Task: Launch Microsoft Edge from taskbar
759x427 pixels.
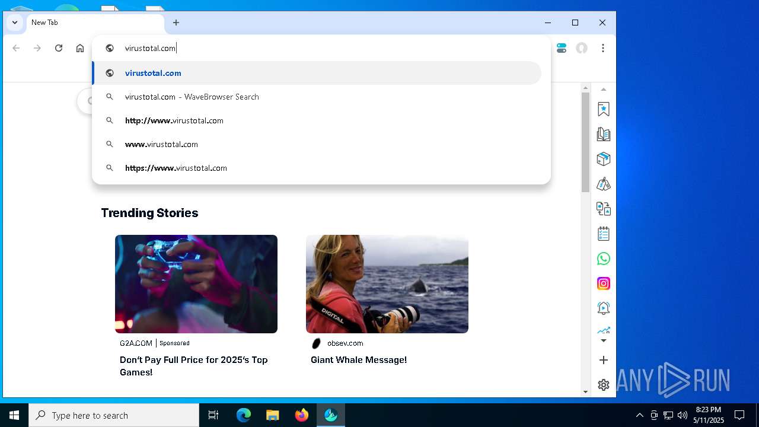Action: coord(244,415)
